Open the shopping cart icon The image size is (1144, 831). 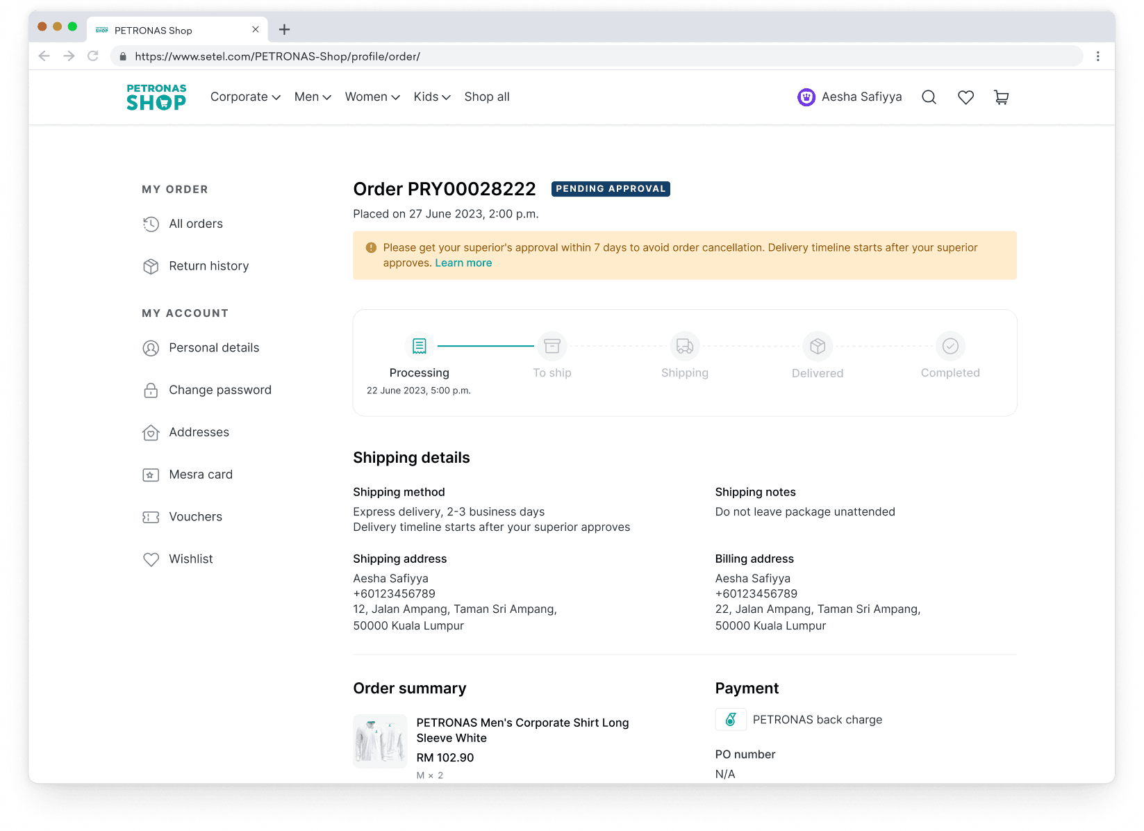(1001, 97)
